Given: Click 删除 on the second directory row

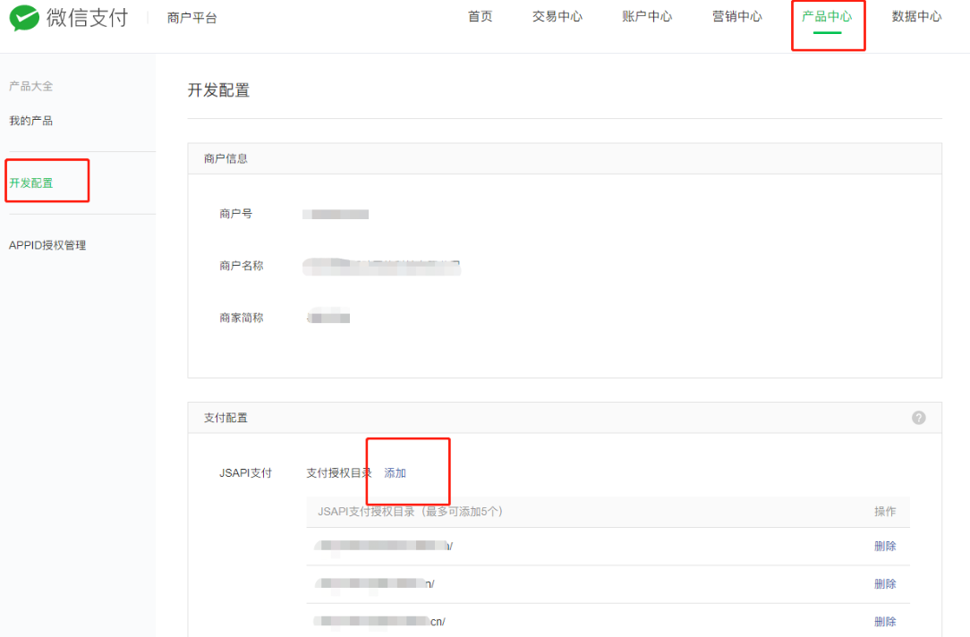Looking at the screenshot, I should [x=884, y=583].
